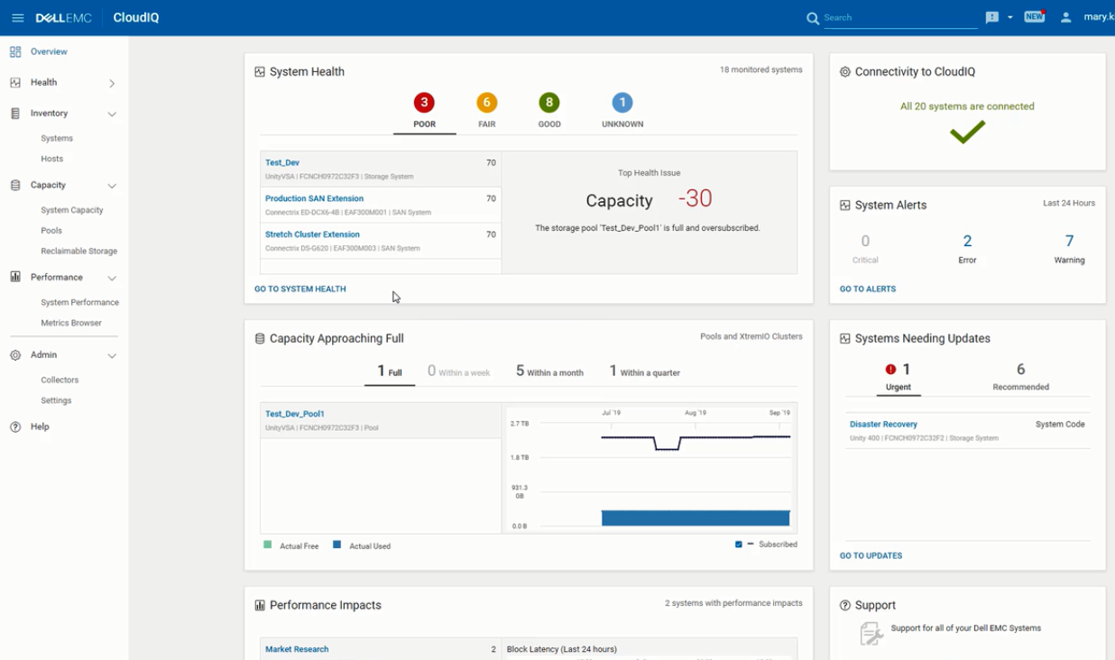The height and width of the screenshot is (660, 1115).
Task: Click GO TO UPDATES link
Action: click(x=871, y=556)
